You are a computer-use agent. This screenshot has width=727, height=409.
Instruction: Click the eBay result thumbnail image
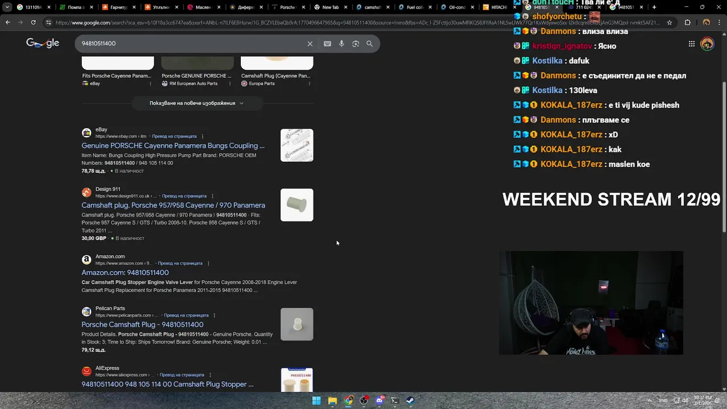click(296, 145)
